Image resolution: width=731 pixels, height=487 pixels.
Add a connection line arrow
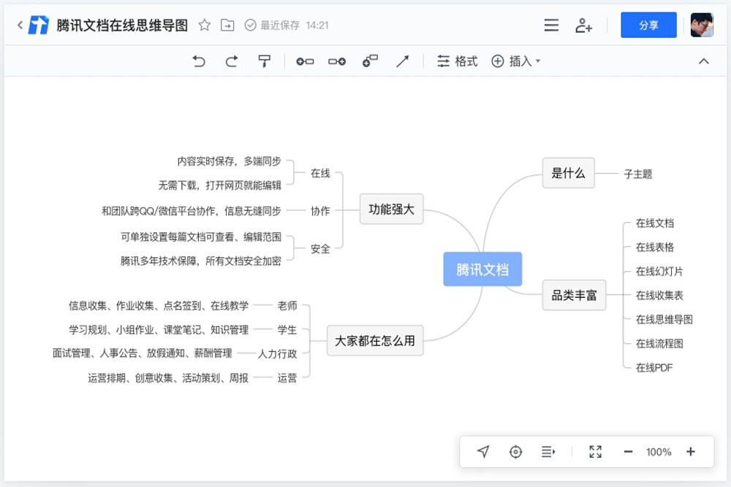pyautogui.click(x=402, y=61)
